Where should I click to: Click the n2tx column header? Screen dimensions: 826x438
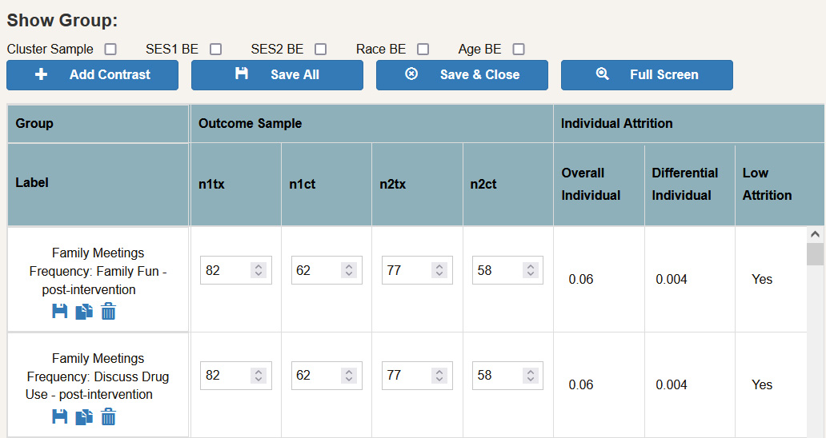click(x=417, y=185)
